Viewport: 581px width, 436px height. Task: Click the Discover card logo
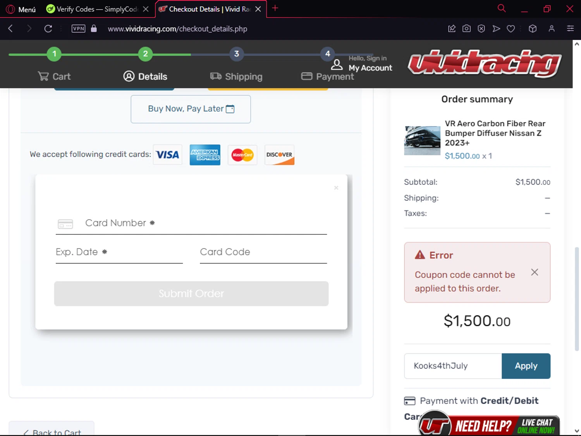pos(279,155)
